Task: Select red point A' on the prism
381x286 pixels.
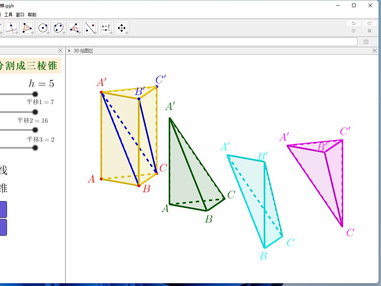Action: 101,92
